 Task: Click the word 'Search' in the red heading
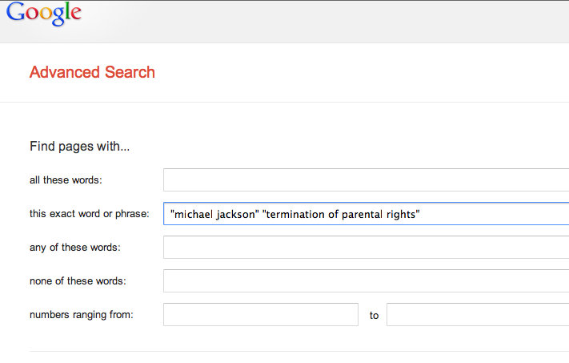130,72
